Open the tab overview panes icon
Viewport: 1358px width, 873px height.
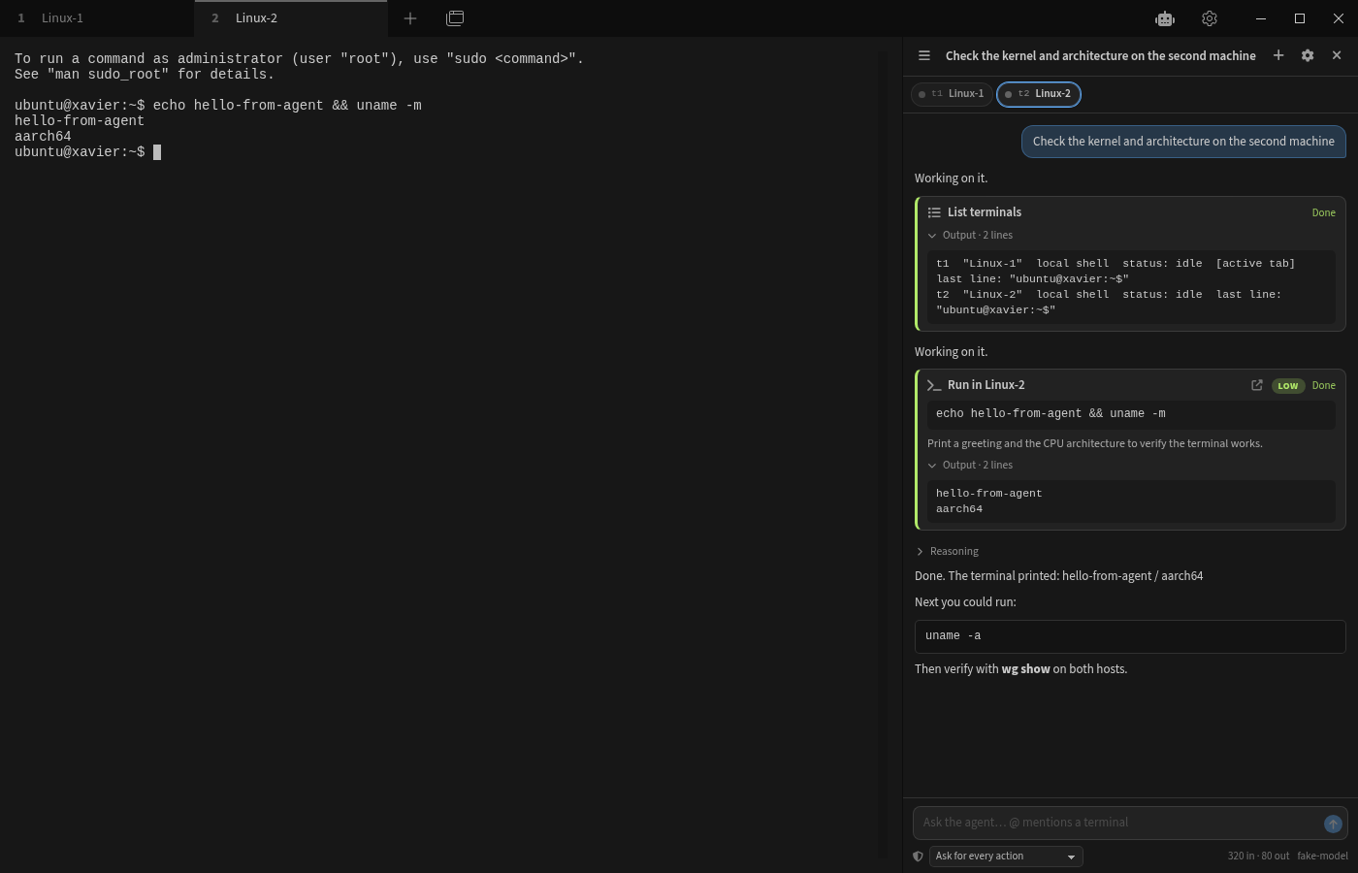pos(455,18)
